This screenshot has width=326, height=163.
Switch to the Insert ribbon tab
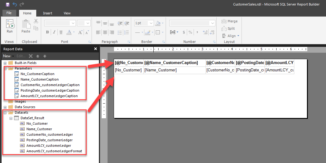(x=48, y=13)
